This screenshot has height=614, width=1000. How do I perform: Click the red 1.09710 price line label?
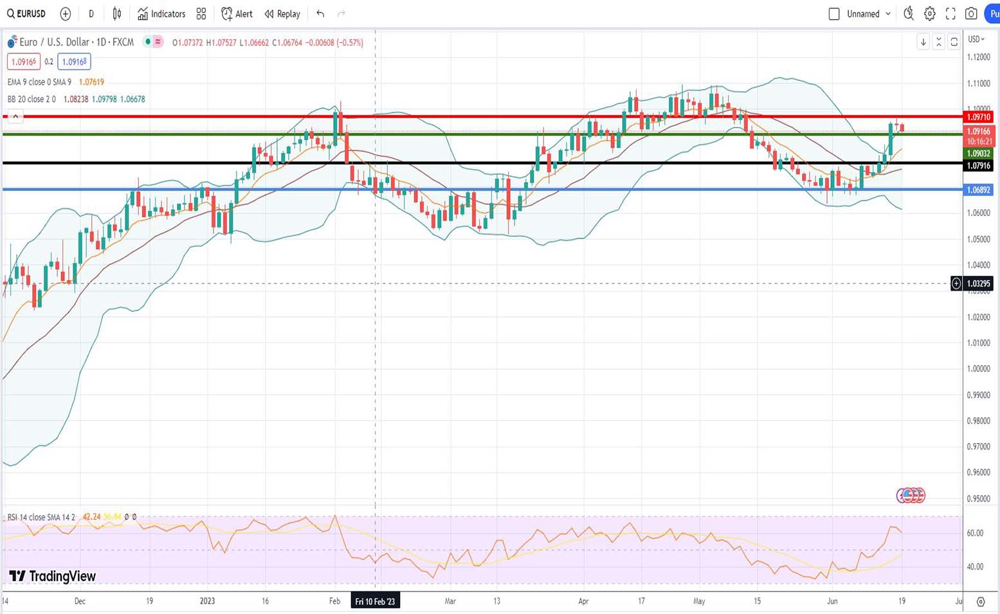click(978, 117)
